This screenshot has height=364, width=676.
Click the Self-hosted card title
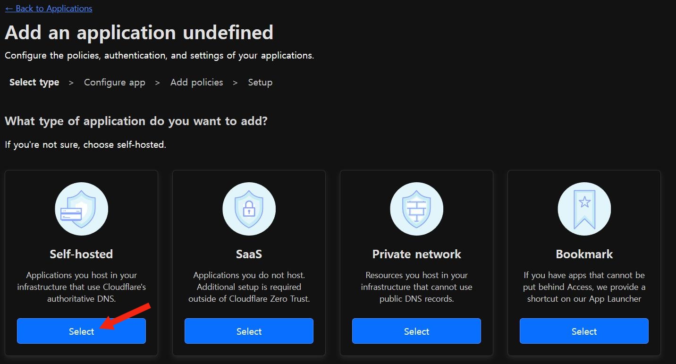point(81,254)
